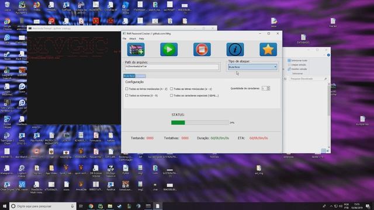Click 'Inverter seleção' in Explorer window
This screenshot has height=210, width=374.
coord(297,69)
